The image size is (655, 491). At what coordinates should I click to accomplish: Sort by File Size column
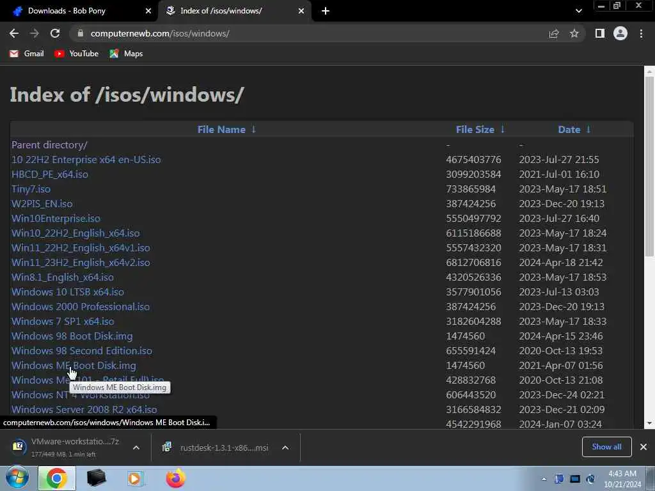click(x=475, y=129)
